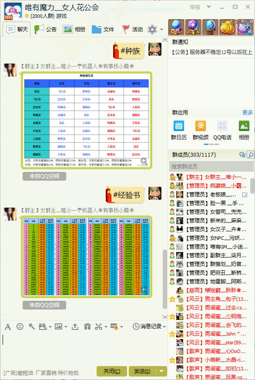
Task: Click the zoom icon on race table image
Action: (x=144, y=161)
